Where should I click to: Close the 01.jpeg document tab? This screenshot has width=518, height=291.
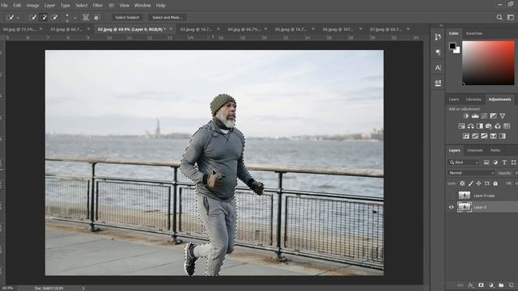pos(88,29)
